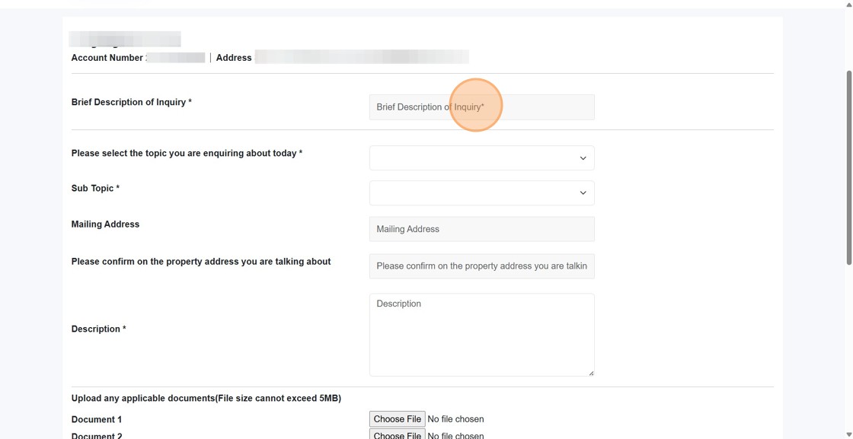The image size is (853, 439).
Task: Click the scrollbar down arrow
Action: point(848,434)
